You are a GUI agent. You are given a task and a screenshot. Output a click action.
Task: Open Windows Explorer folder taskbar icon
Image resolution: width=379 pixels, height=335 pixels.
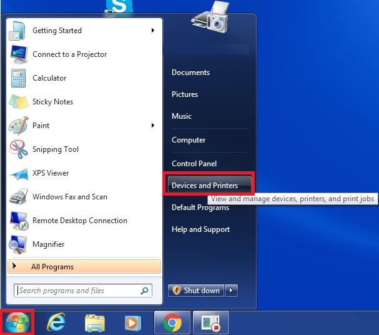click(x=95, y=322)
